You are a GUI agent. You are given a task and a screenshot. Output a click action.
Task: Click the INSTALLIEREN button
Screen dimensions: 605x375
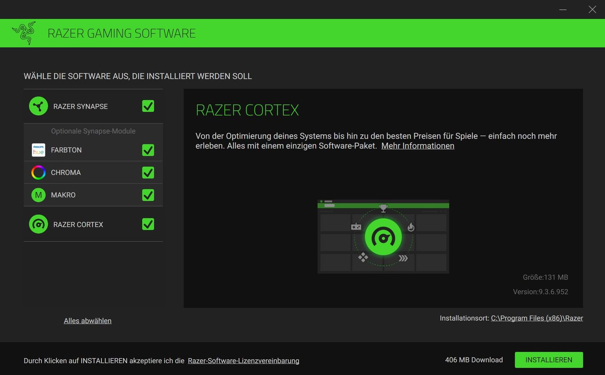point(549,360)
